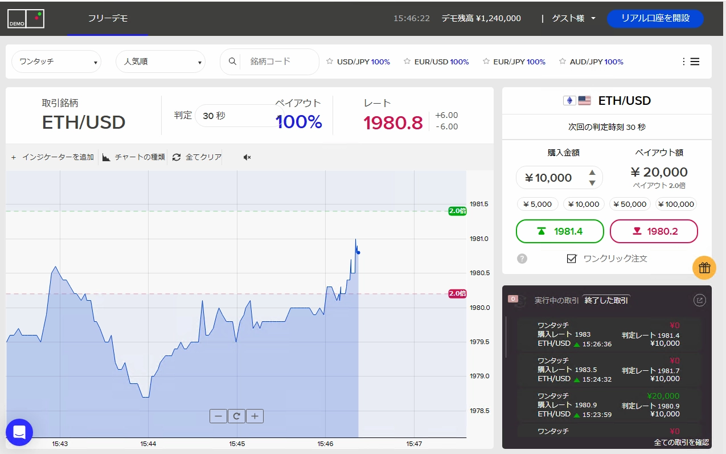This screenshot has height=454, width=726.
Task: Click the green 2.0倍 upper barrier marker
Action: [x=457, y=211]
